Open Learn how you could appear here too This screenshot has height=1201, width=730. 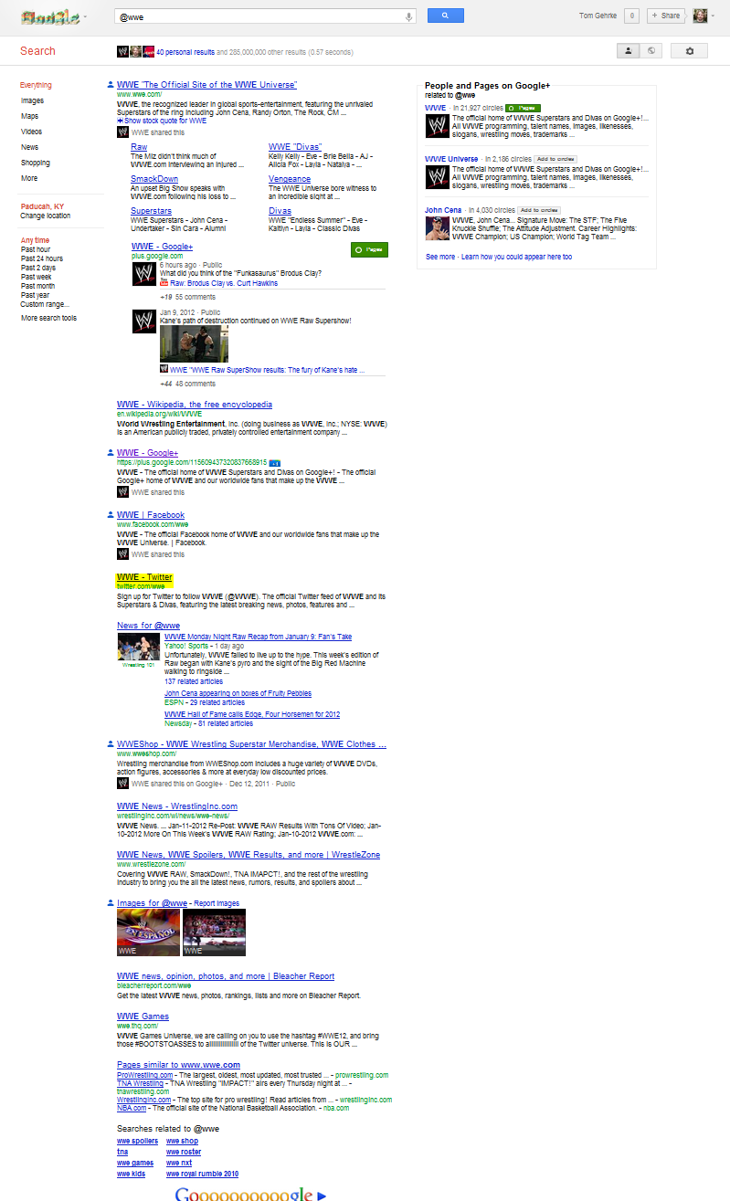tap(517, 258)
